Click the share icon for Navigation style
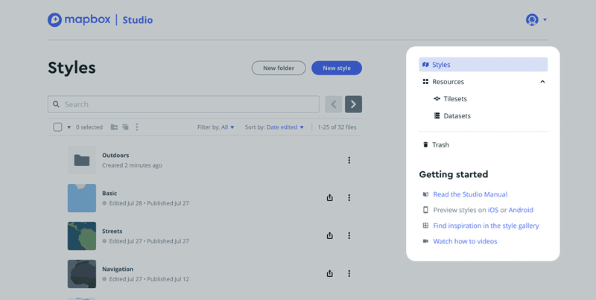 (329, 273)
